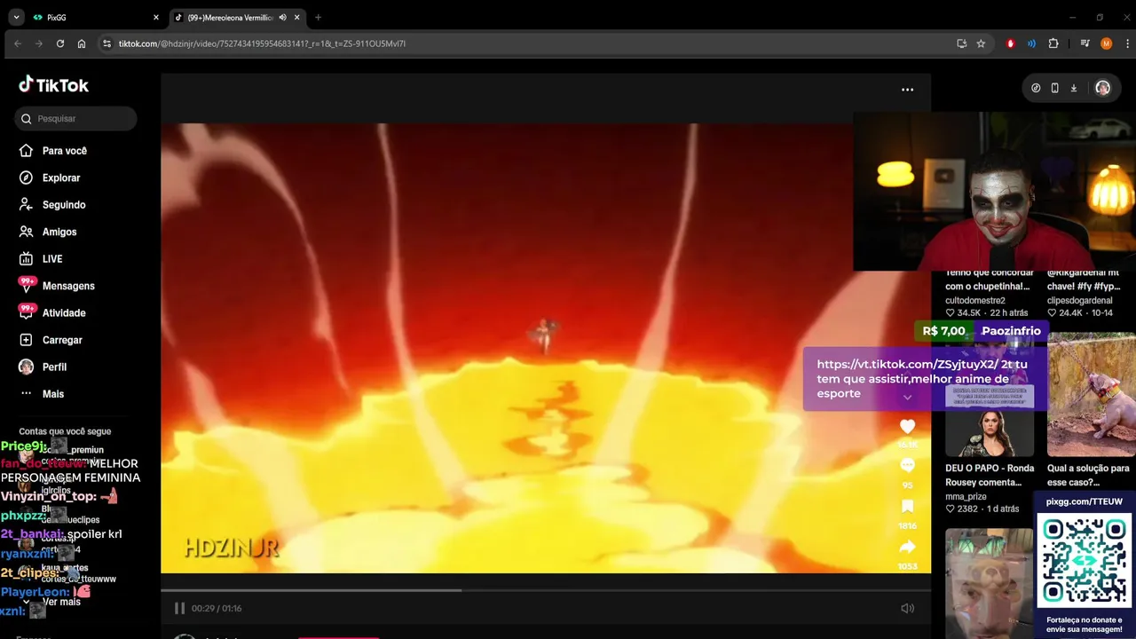Click the Tenho que concordar video title
1136x639 pixels.
point(989,280)
